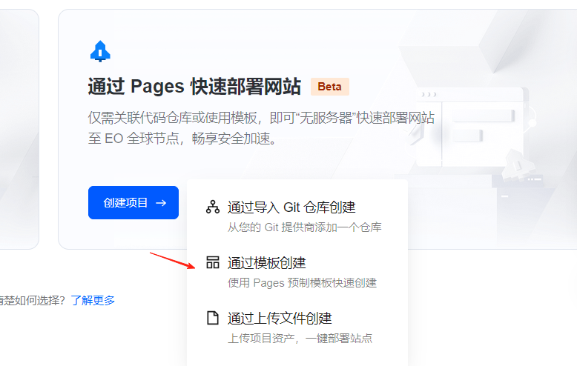Click description 从您的 Git 提供商添加一个仓库
Image resolution: width=577 pixels, height=366 pixels.
[x=304, y=227]
